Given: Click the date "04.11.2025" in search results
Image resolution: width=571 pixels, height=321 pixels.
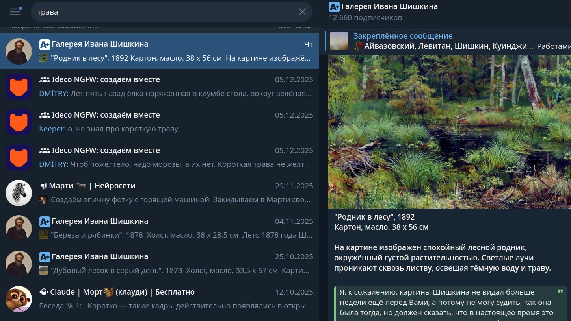Looking at the screenshot, I should [294, 221].
